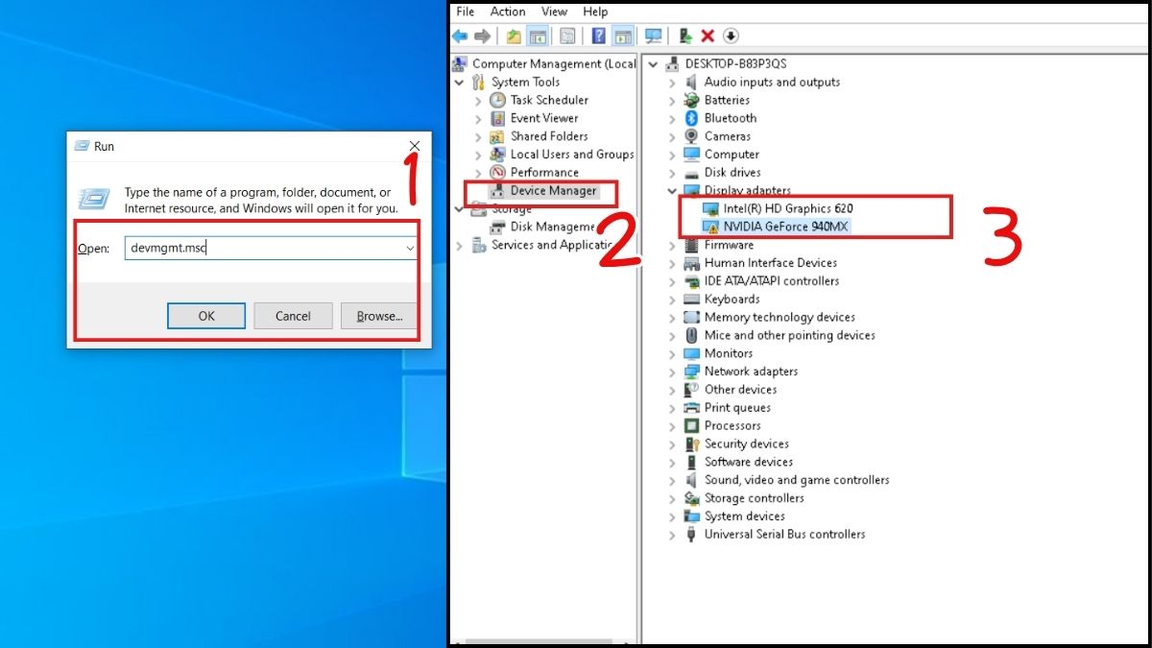Expand the Local Users and Groups node
Screen dimensions: 1152x648
click(x=478, y=155)
